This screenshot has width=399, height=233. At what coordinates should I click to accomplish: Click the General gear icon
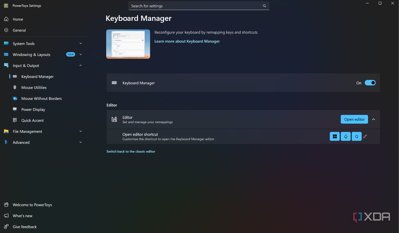point(6,30)
